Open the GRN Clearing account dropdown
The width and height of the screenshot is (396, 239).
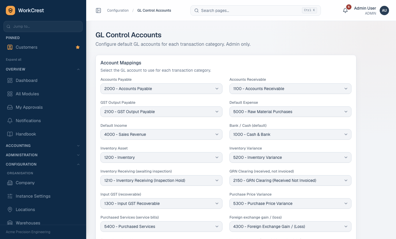tap(290, 180)
